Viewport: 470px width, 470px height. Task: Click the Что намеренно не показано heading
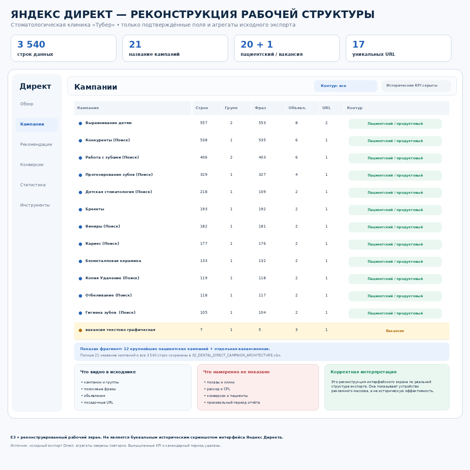(x=236, y=372)
